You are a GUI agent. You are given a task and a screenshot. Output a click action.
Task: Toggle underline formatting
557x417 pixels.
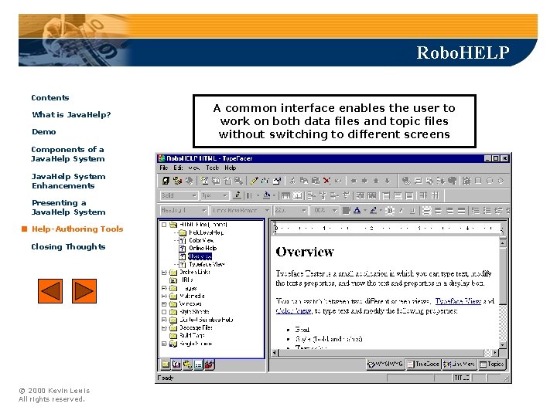[x=412, y=211]
